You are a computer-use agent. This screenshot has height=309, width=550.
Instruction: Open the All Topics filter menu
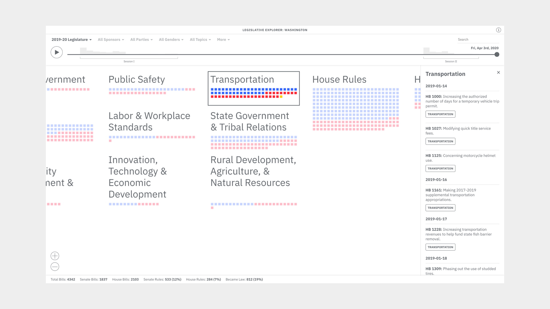[x=200, y=39]
